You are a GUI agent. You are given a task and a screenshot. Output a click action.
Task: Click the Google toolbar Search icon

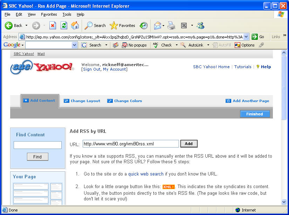pos(84,45)
